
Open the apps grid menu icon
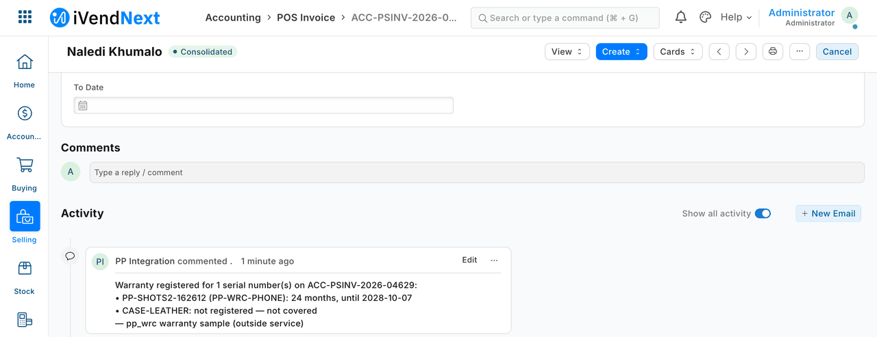(x=25, y=17)
